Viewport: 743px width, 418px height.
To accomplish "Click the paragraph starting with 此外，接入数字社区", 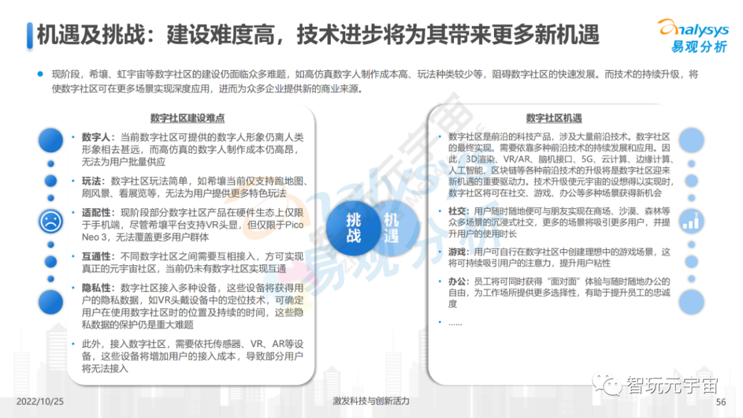I will click(193, 356).
